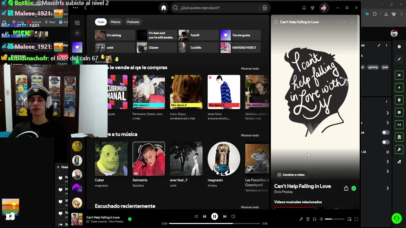The image size is (406, 228).
Task: Click the info icon in stream dashboard
Action: pos(399,47)
